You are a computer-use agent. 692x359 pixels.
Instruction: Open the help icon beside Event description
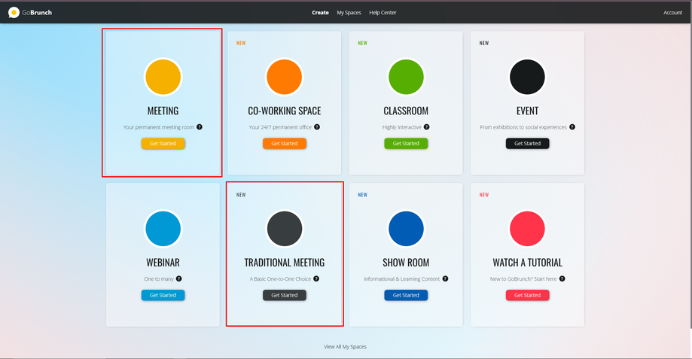[572, 127]
